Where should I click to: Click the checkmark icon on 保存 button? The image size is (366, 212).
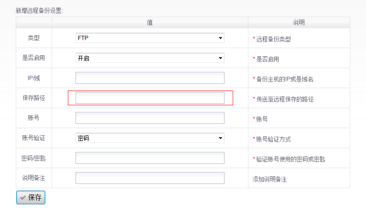point(23,198)
